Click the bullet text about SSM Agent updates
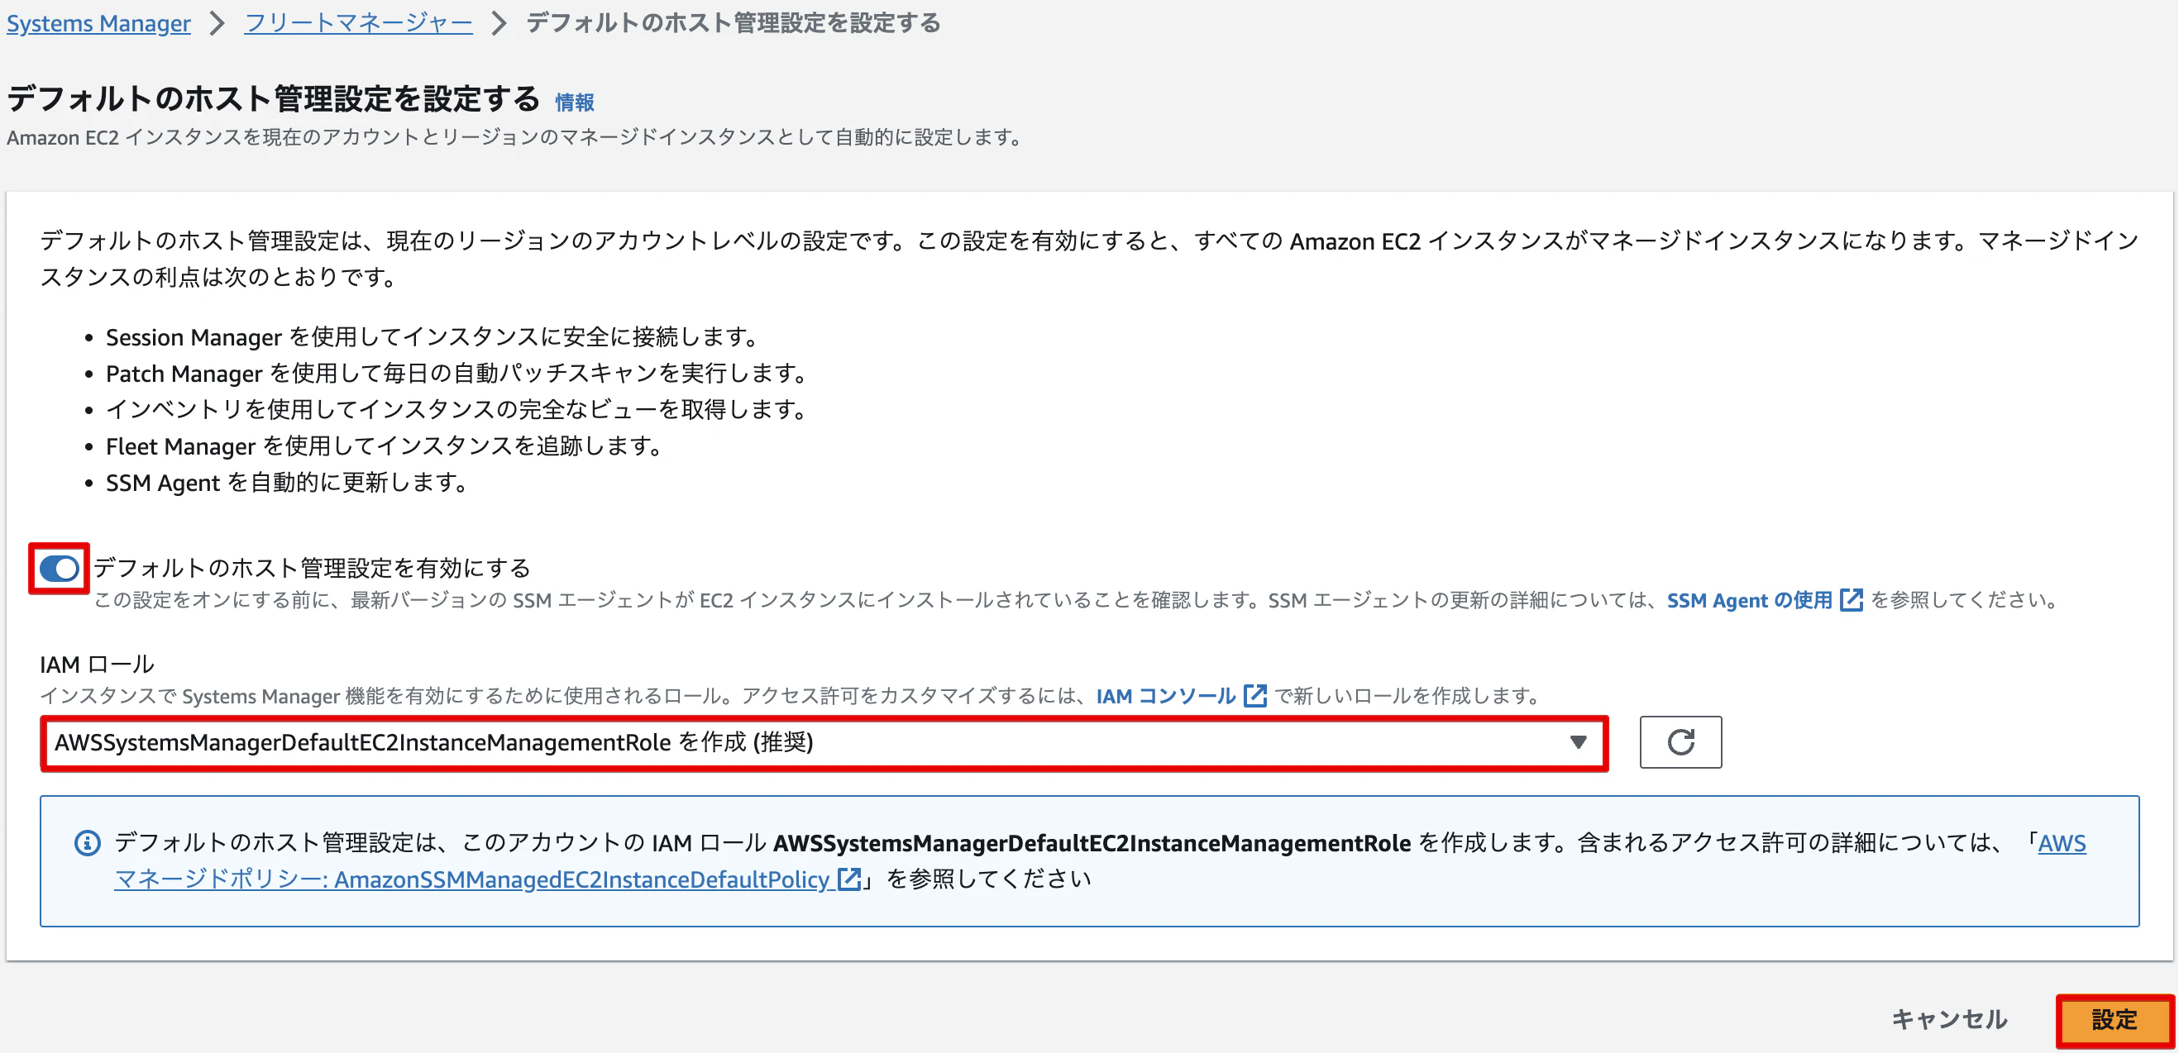 [289, 482]
